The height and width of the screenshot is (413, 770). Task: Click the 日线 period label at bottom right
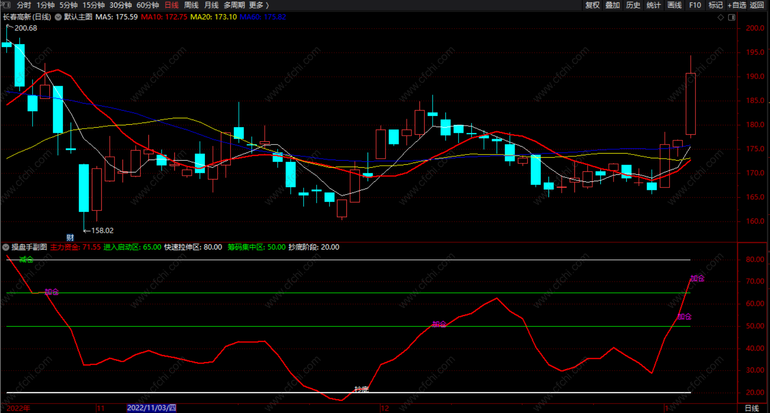tap(752, 408)
